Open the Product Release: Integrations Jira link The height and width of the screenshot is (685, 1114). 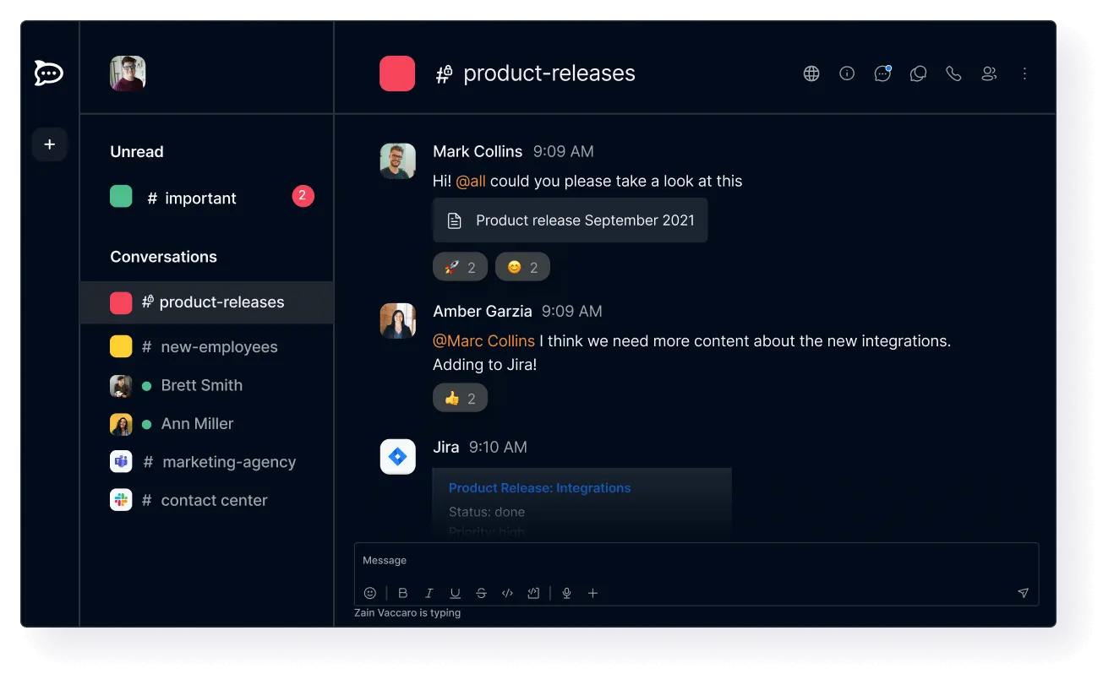coord(539,487)
